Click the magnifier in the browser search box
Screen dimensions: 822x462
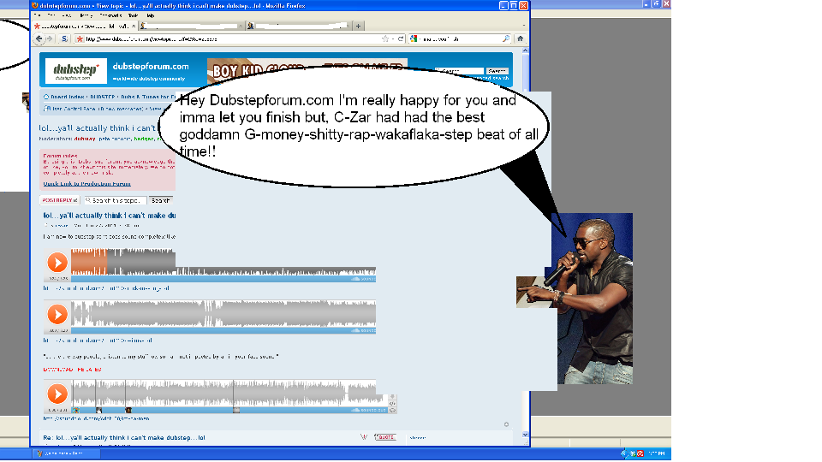[x=506, y=38]
